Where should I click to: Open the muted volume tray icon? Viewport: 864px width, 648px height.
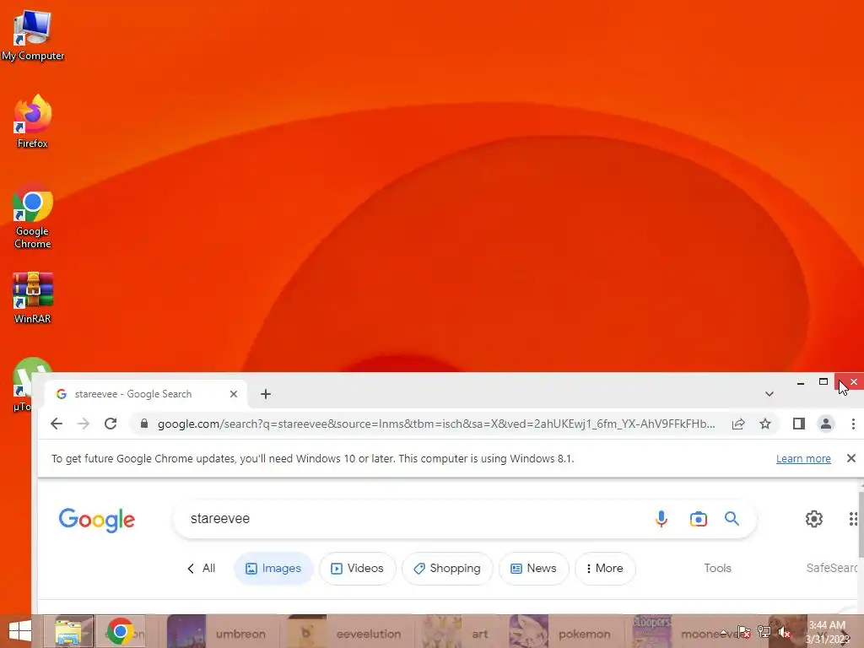pos(784,632)
